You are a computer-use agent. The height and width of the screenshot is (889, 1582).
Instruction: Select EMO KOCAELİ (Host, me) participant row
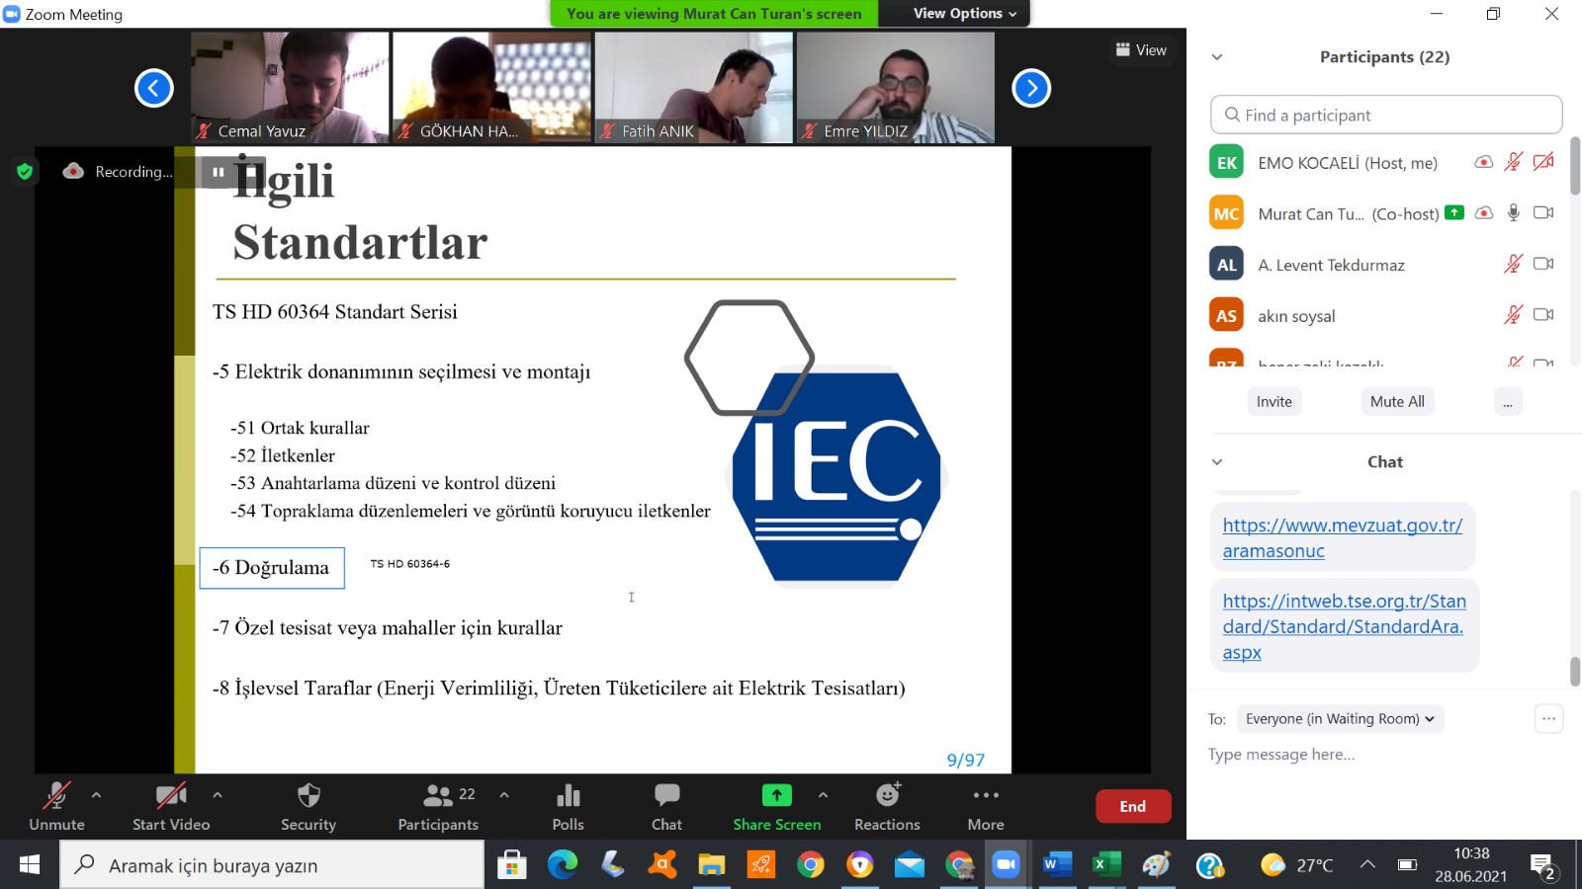(x=1382, y=162)
